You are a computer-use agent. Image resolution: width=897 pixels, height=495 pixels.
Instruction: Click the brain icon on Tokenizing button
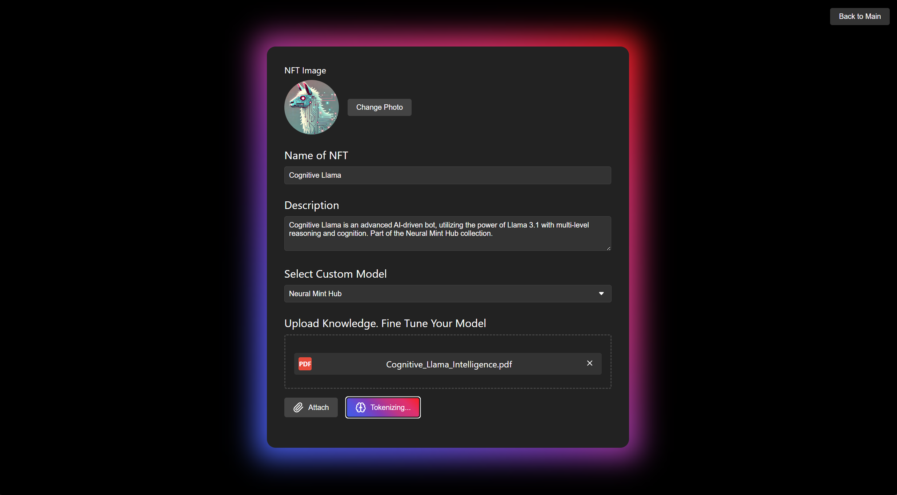[360, 407]
